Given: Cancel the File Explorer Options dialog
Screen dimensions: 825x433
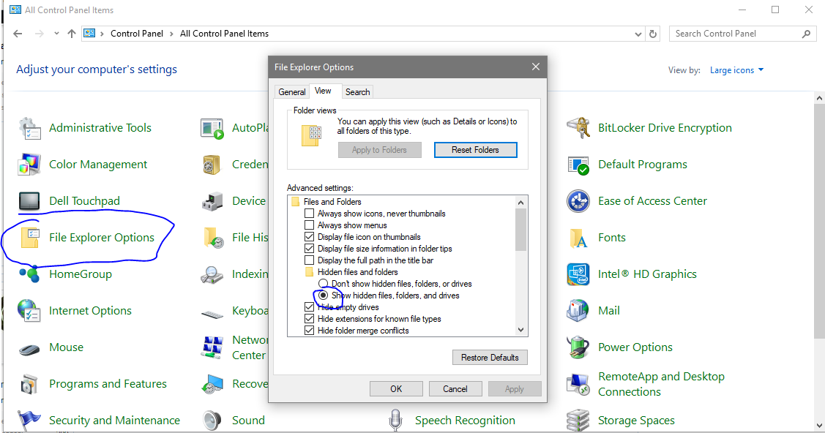Looking at the screenshot, I should click(455, 389).
